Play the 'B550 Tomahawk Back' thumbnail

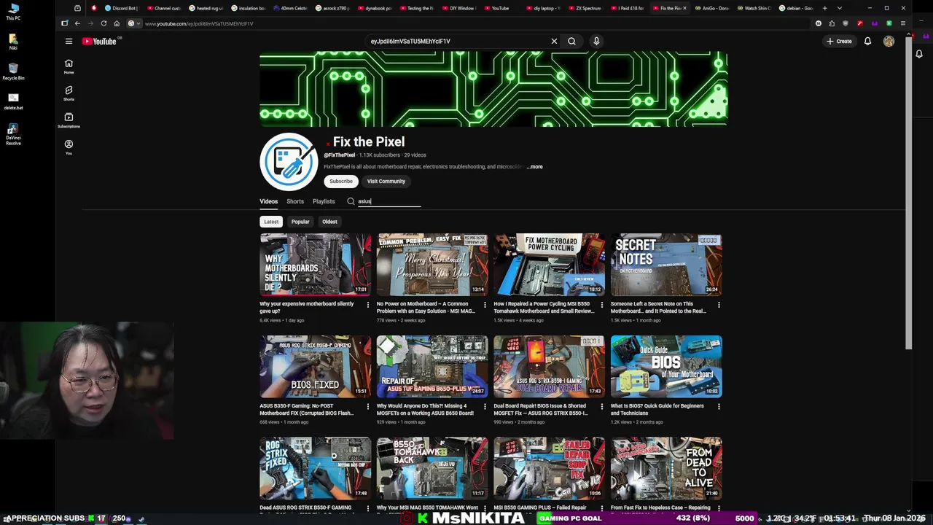point(432,468)
